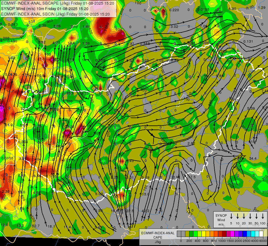Click the map value '22.5'
This screenshot has width=268, height=246.
pos(130,211)
